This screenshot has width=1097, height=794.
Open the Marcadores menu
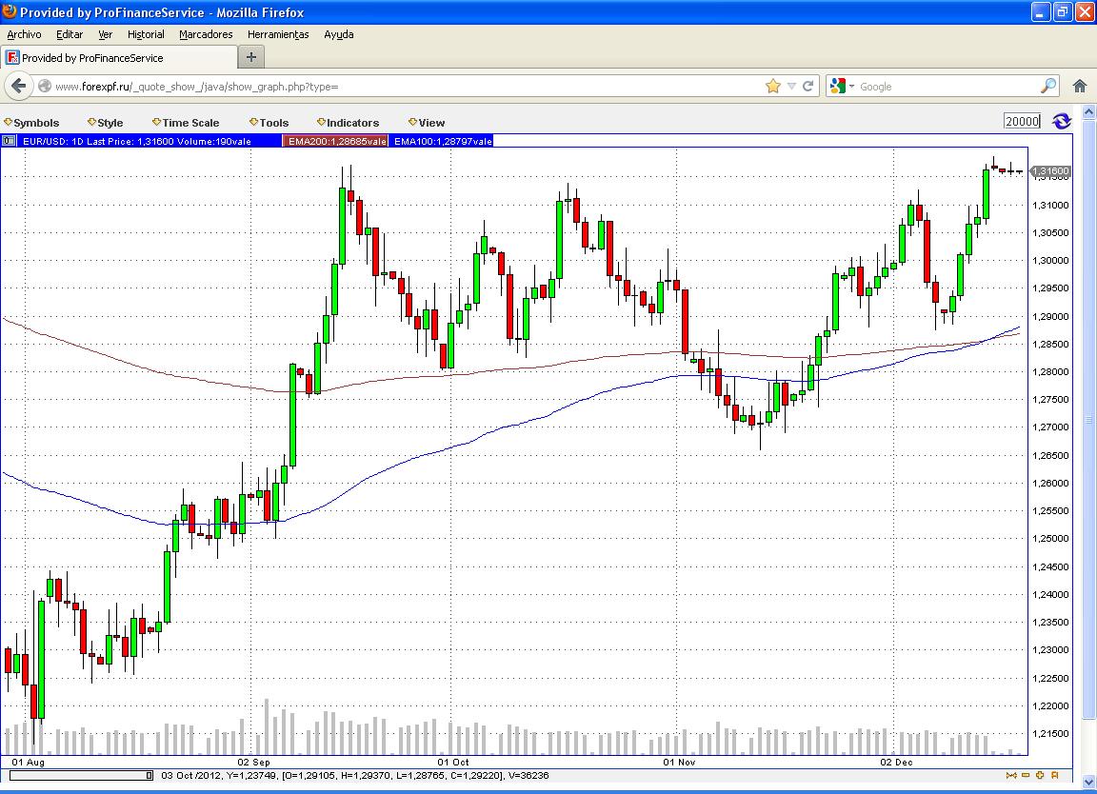pyautogui.click(x=206, y=34)
